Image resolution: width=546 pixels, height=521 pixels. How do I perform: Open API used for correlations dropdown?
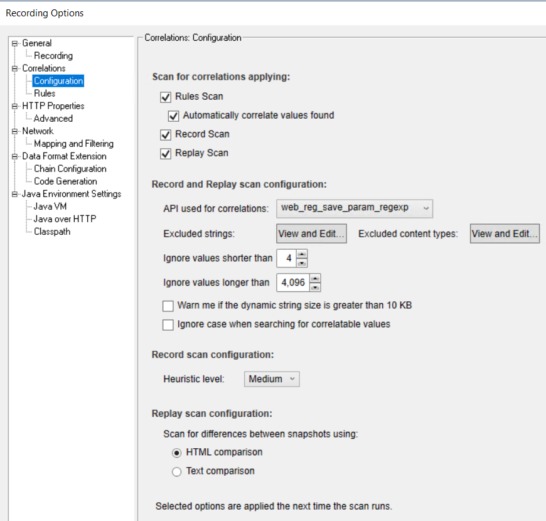coord(354,208)
